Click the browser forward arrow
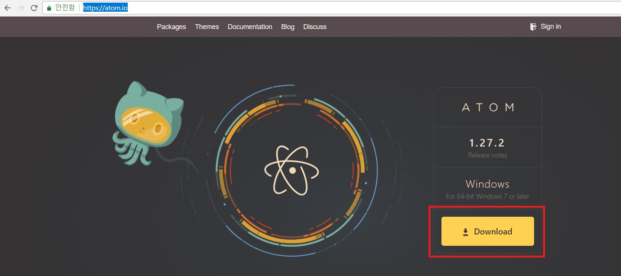The height and width of the screenshot is (276, 621). (21, 8)
